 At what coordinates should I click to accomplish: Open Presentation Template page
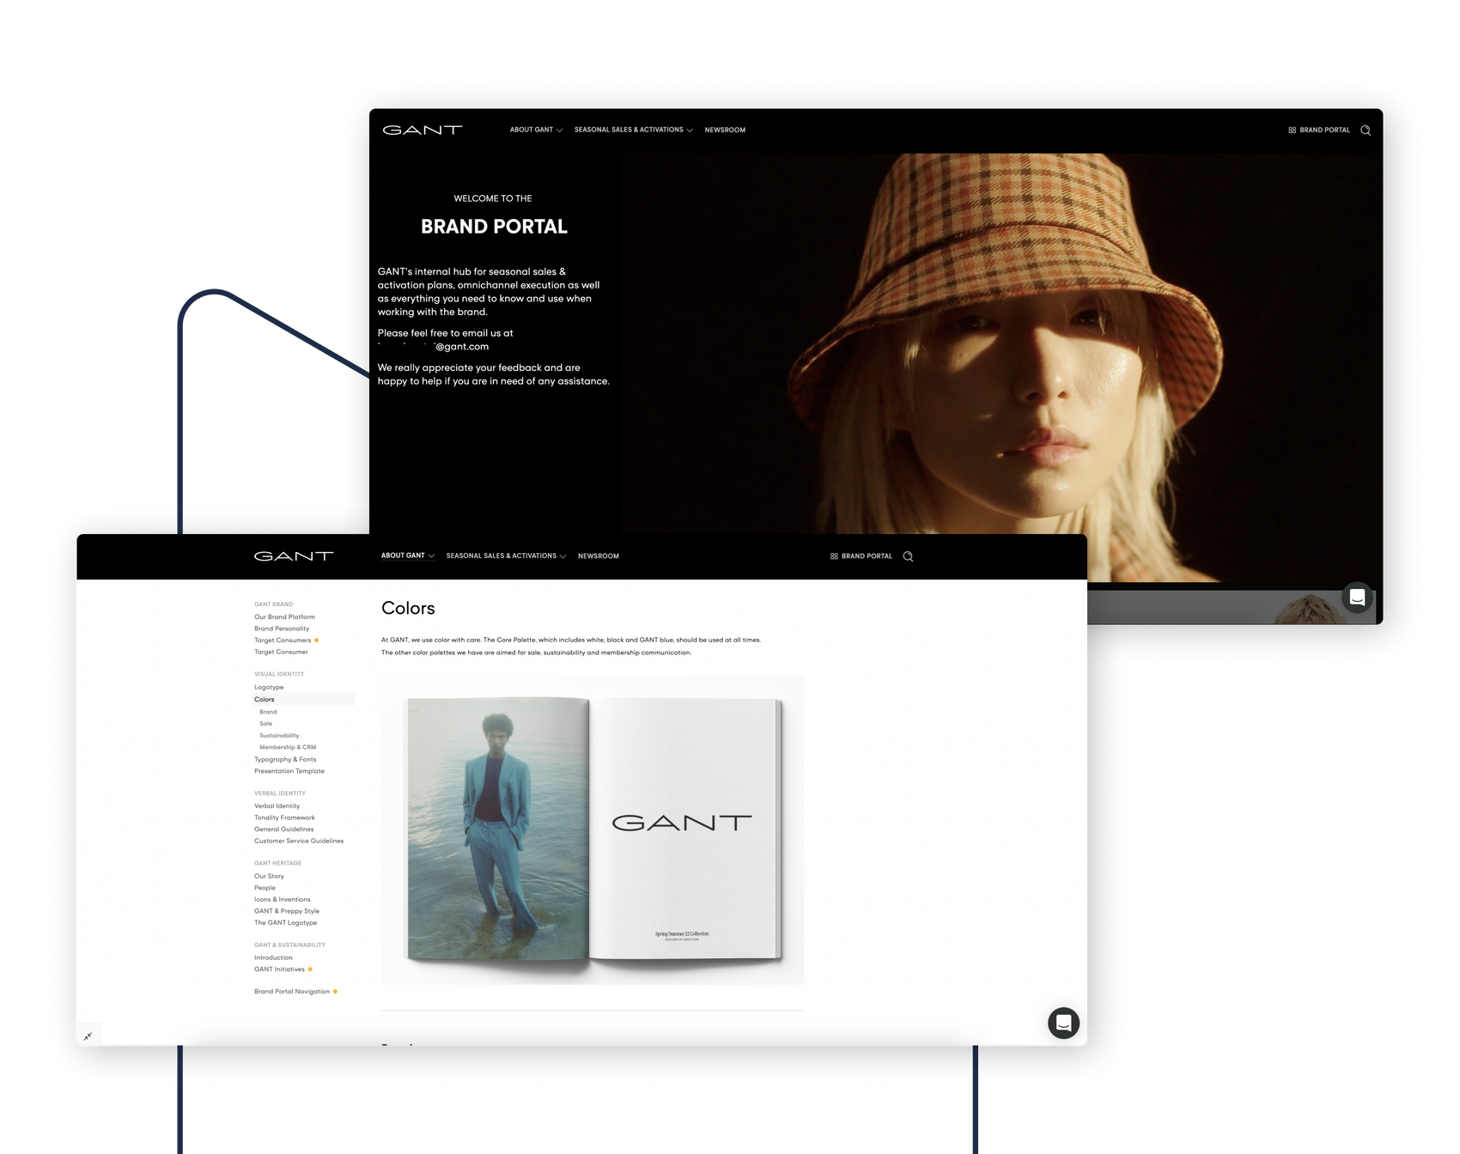[289, 771]
